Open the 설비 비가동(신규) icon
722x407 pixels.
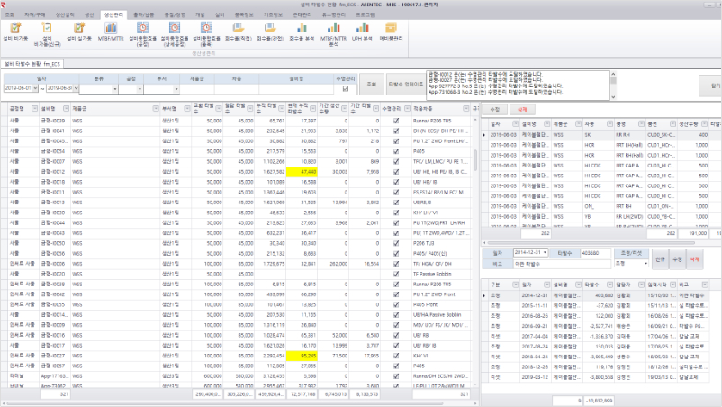pos(47,29)
